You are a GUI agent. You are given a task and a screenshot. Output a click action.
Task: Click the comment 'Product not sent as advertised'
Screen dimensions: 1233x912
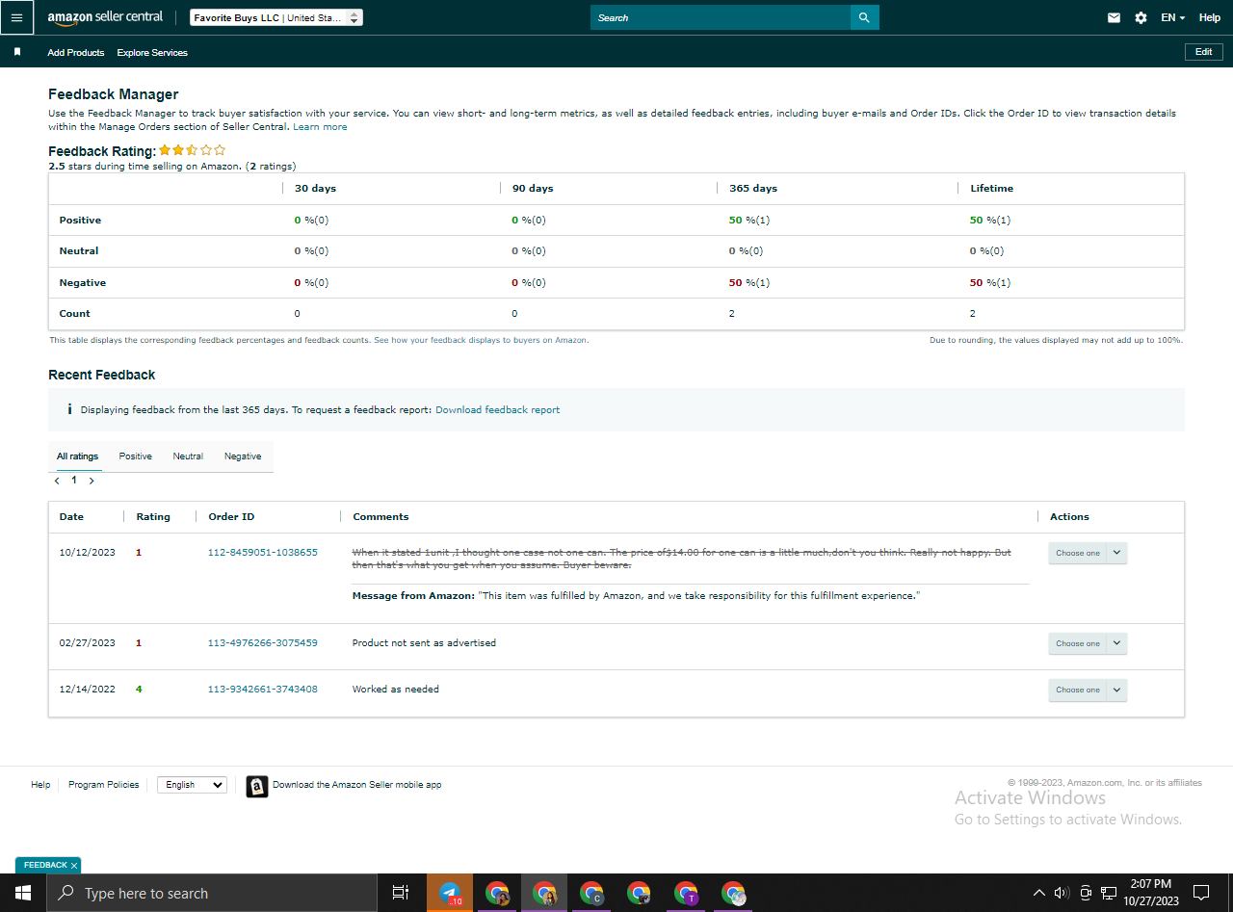(x=424, y=643)
